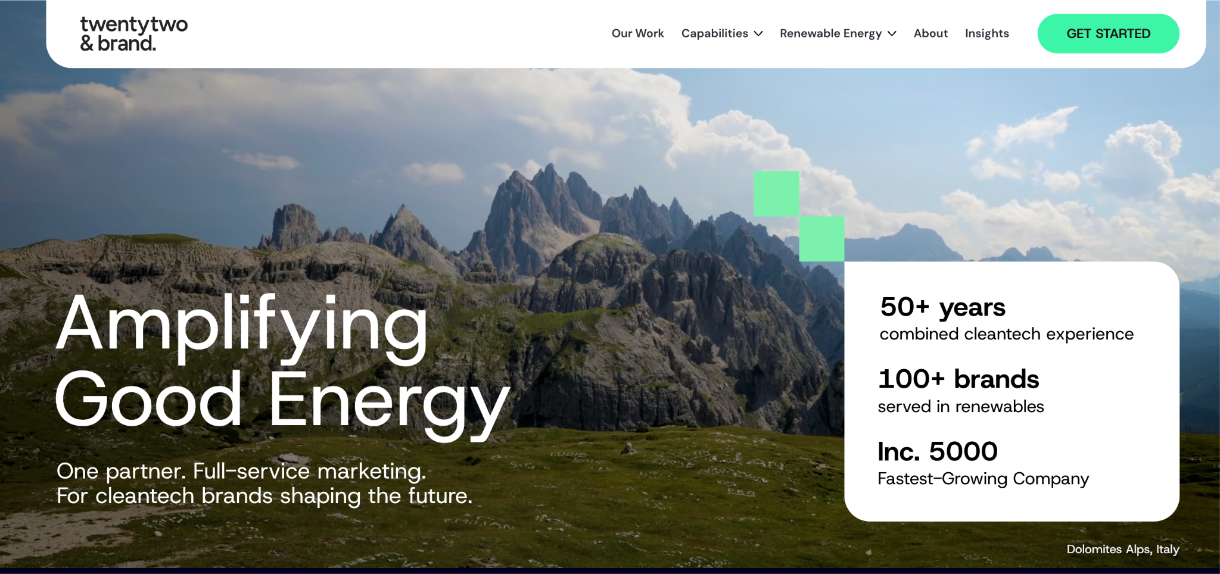Viewport: 1220px width, 574px height.
Task: Click the One partner. Full-service marketing tagline
Action: (241, 471)
